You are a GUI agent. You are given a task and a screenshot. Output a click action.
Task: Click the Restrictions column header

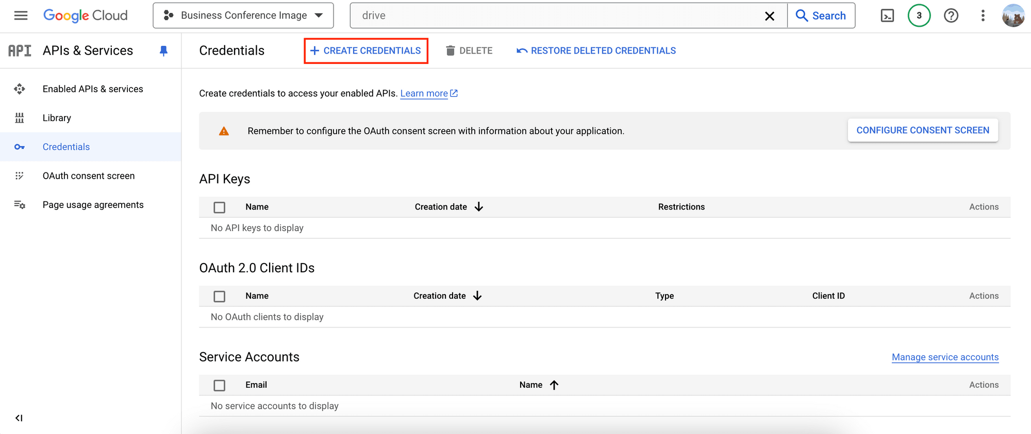[681, 206]
